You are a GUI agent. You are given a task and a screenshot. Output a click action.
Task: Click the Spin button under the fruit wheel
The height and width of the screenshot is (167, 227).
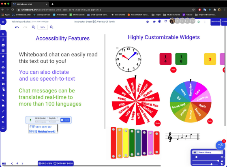(210, 121)
